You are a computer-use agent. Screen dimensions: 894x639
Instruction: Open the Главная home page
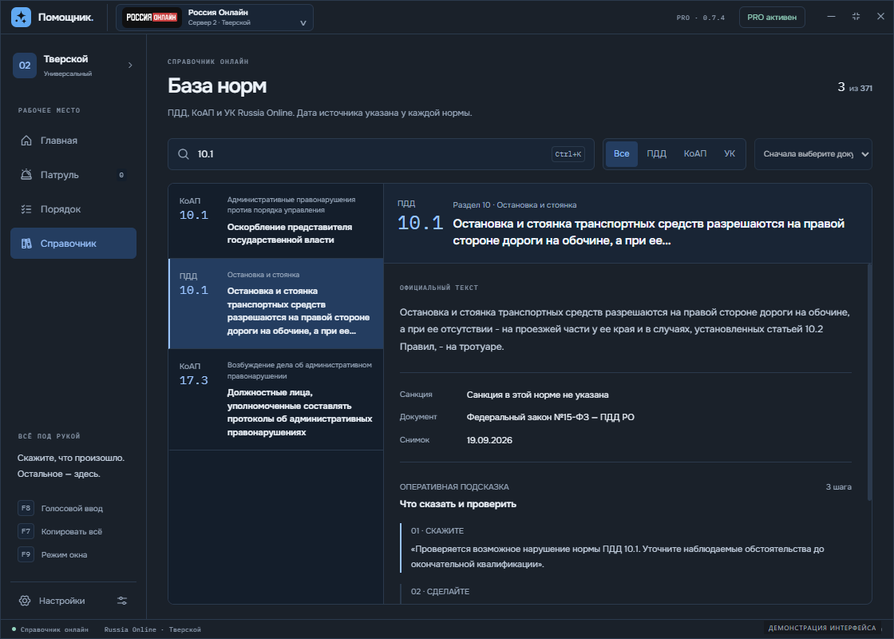coord(73,141)
